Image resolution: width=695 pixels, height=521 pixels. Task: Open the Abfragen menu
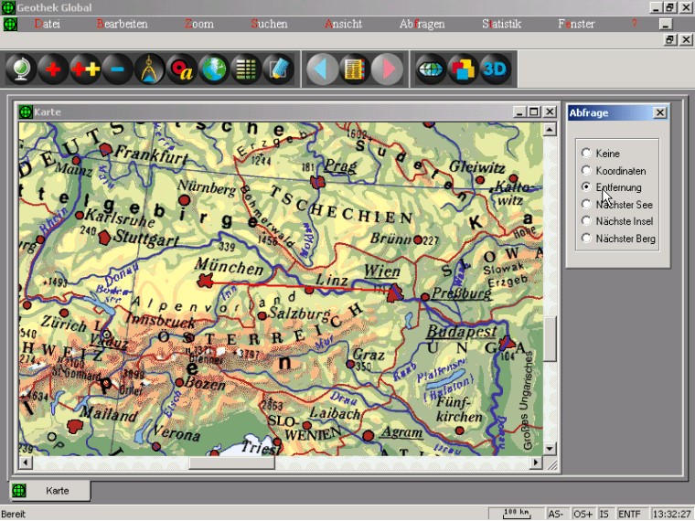click(422, 24)
